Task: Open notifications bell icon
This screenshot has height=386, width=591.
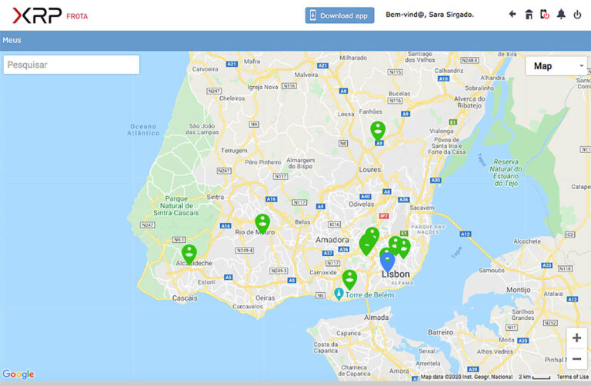Action: [561, 15]
